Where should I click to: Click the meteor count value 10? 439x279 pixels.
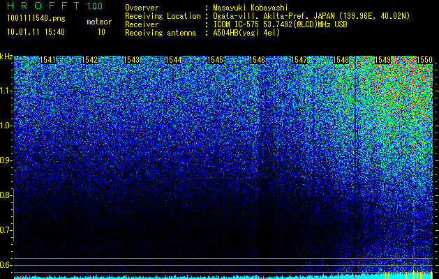click(x=101, y=32)
